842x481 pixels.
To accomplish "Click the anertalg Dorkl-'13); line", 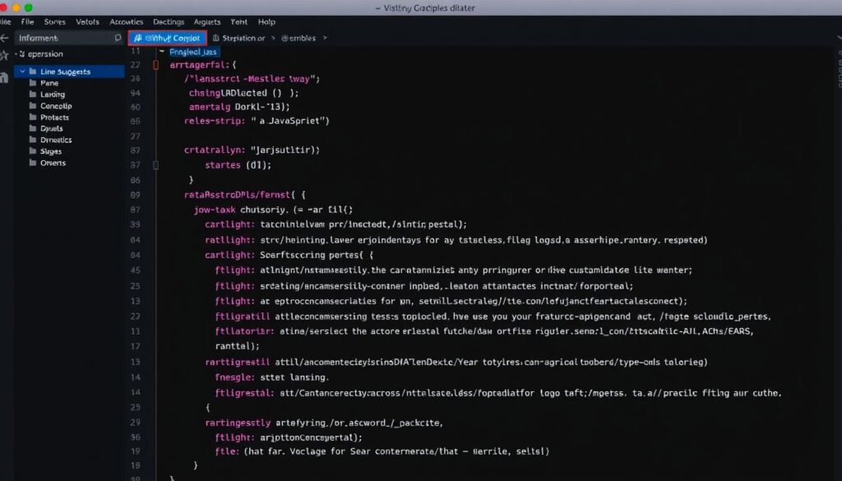I will 239,107.
